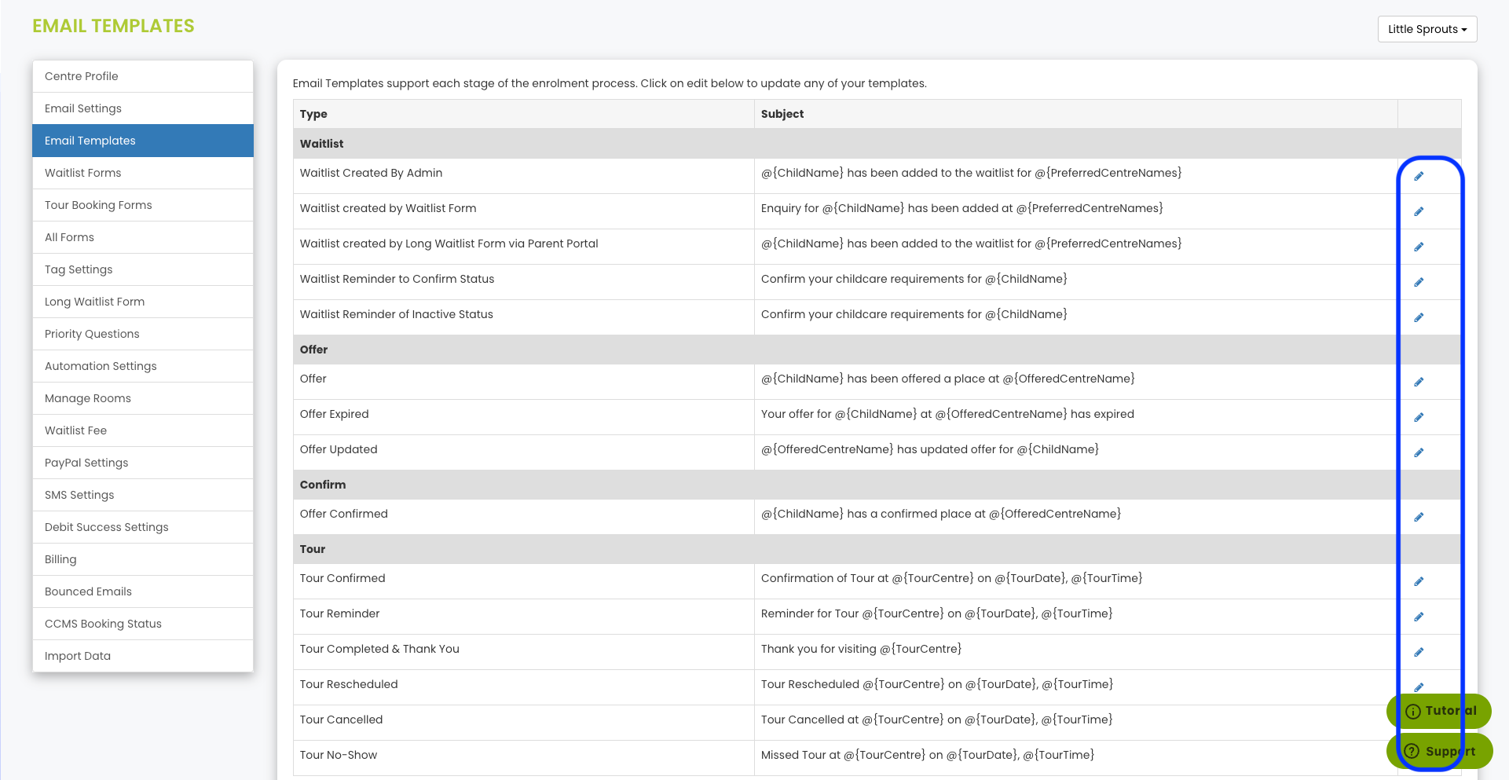
Task: Open the Little Sprouts centre dropdown
Action: (x=1427, y=29)
